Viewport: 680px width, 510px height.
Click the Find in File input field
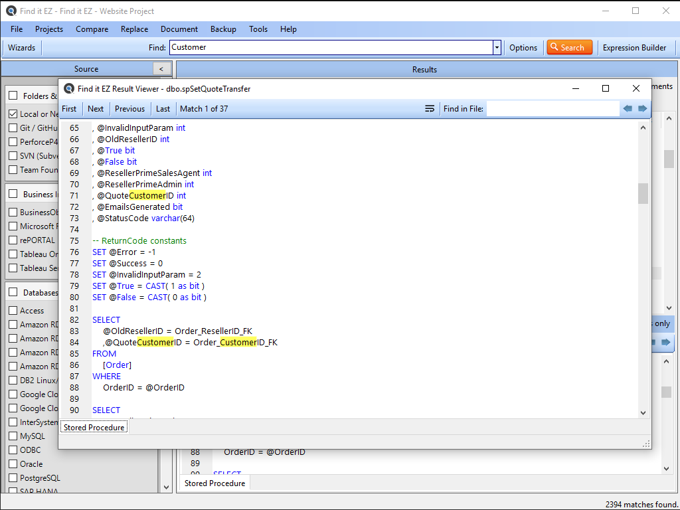(x=552, y=109)
